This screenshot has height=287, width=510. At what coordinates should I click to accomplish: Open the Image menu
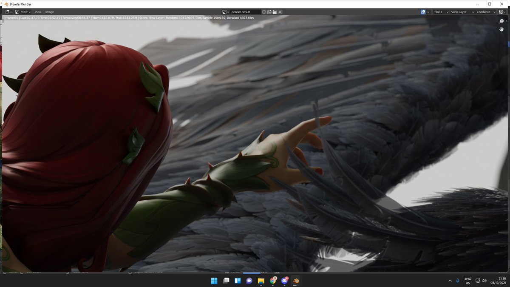49,12
